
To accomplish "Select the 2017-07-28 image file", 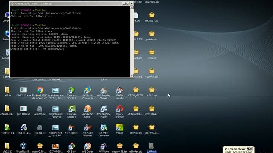I will (x=55, y=148).
